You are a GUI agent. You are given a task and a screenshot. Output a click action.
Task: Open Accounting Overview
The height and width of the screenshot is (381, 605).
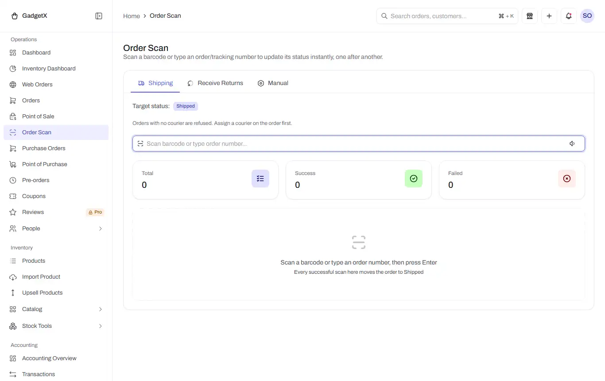tap(56, 358)
